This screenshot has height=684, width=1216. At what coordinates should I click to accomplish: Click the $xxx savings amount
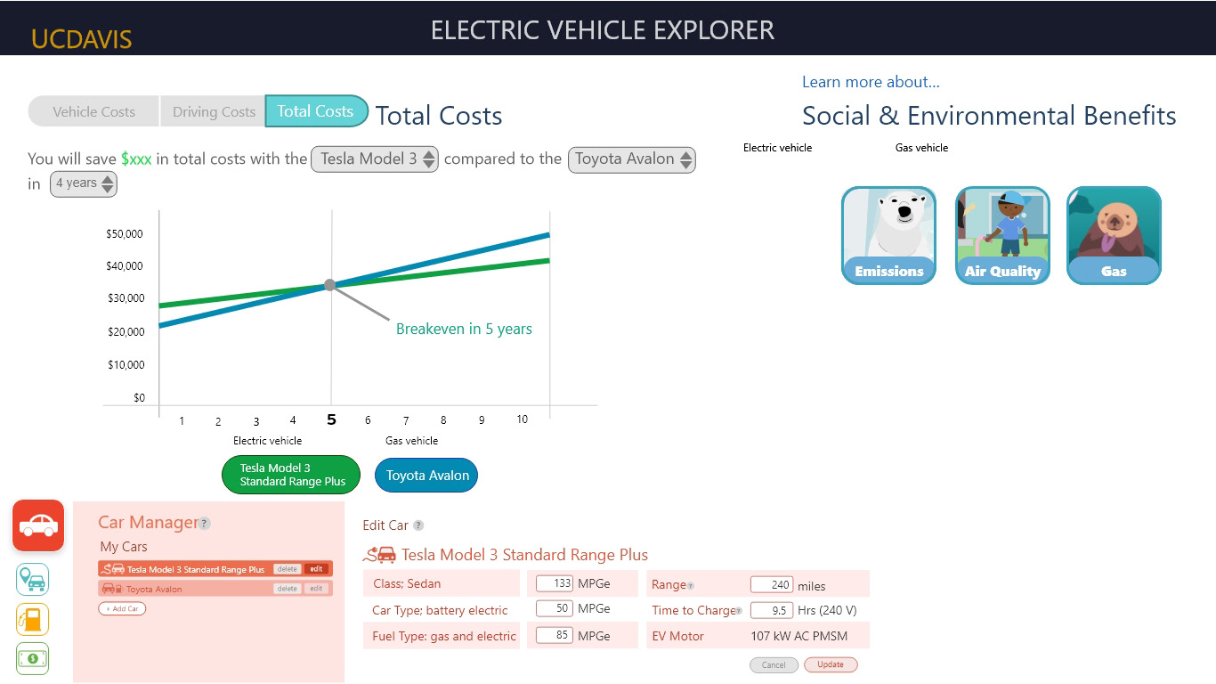[x=136, y=159]
